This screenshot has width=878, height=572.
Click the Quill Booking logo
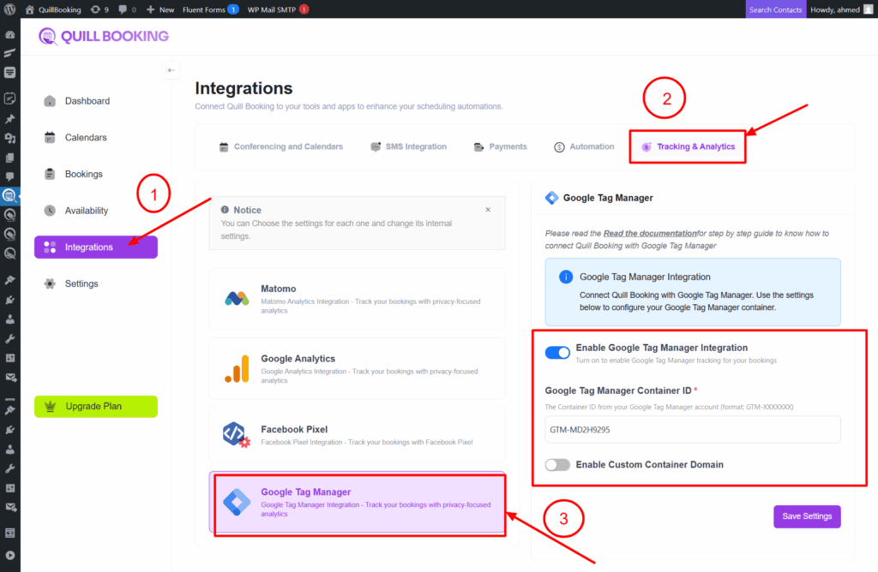[104, 36]
